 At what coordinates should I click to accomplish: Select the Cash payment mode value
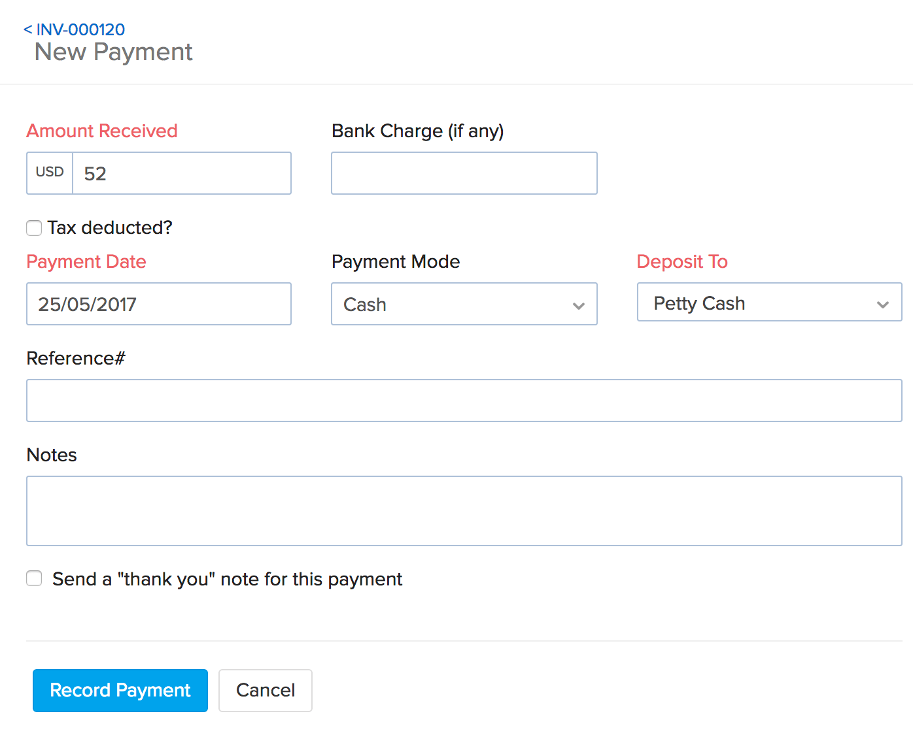click(x=364, y=304)
